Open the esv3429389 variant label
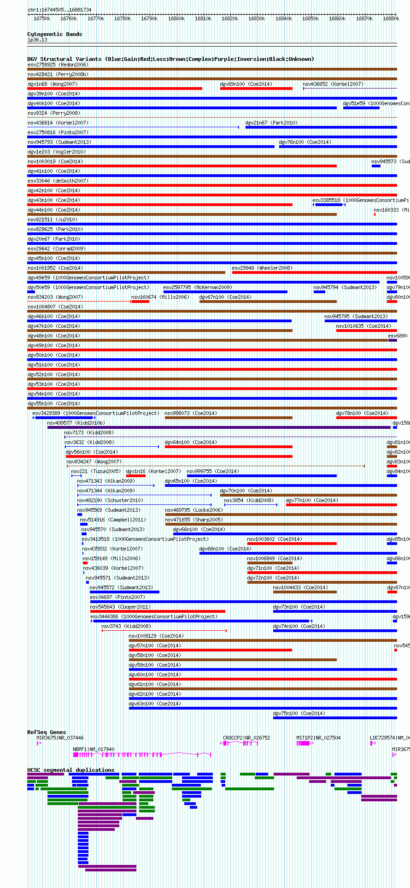 click(96, 413)
